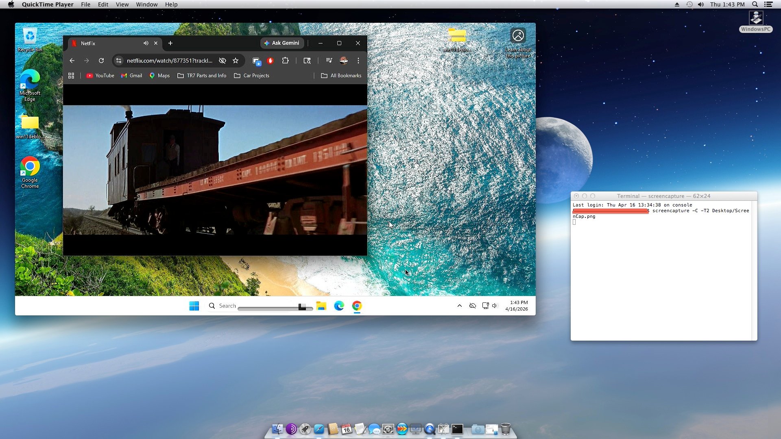Expand the Car Projects bookmark folder
This screenshot has height=439, width=781.
(252, 76)
